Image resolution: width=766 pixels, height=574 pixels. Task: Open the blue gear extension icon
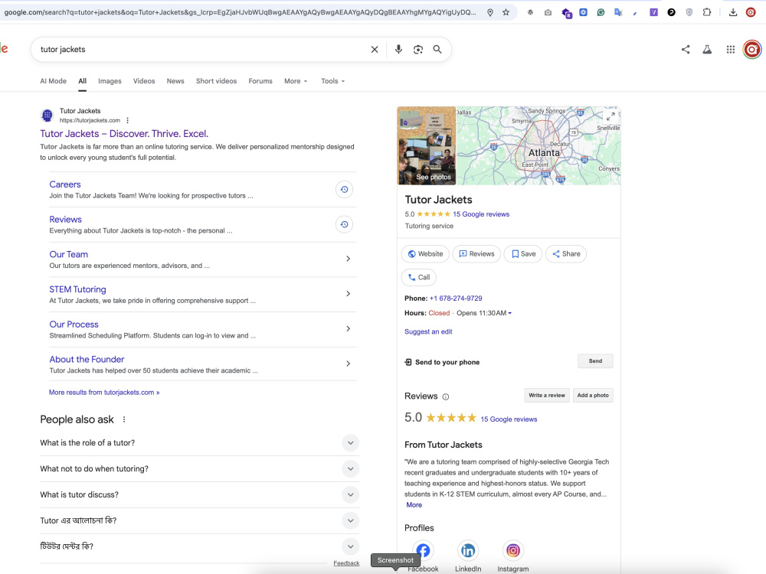click(x=583, y=12)
